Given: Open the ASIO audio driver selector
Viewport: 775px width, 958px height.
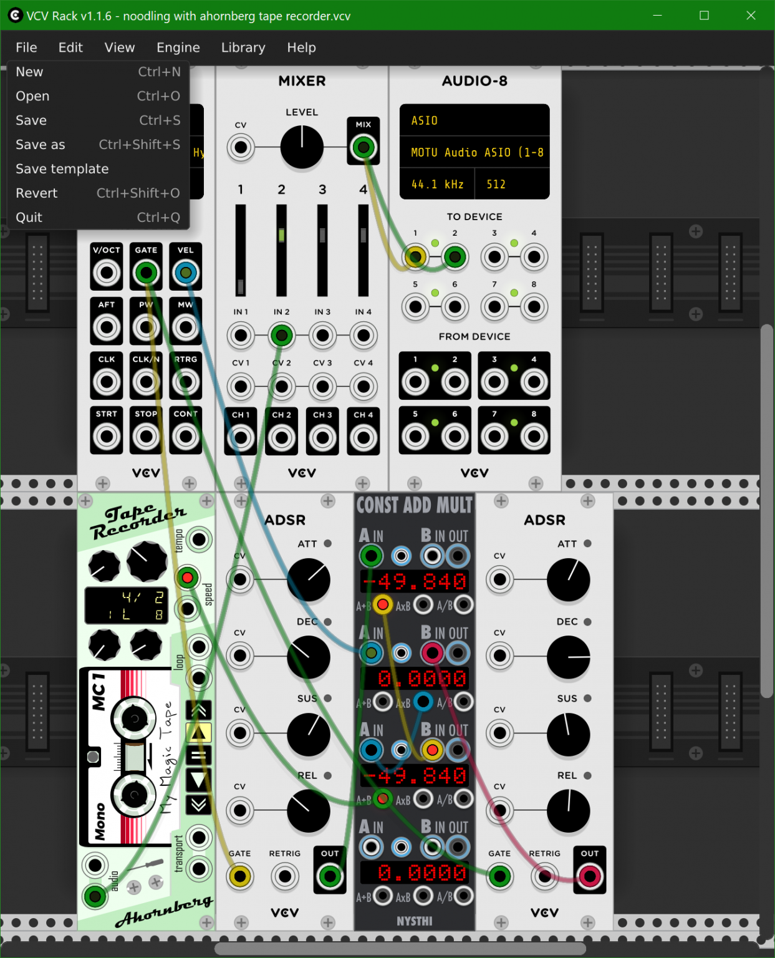Looking at the screenshot, I should 474,120.
